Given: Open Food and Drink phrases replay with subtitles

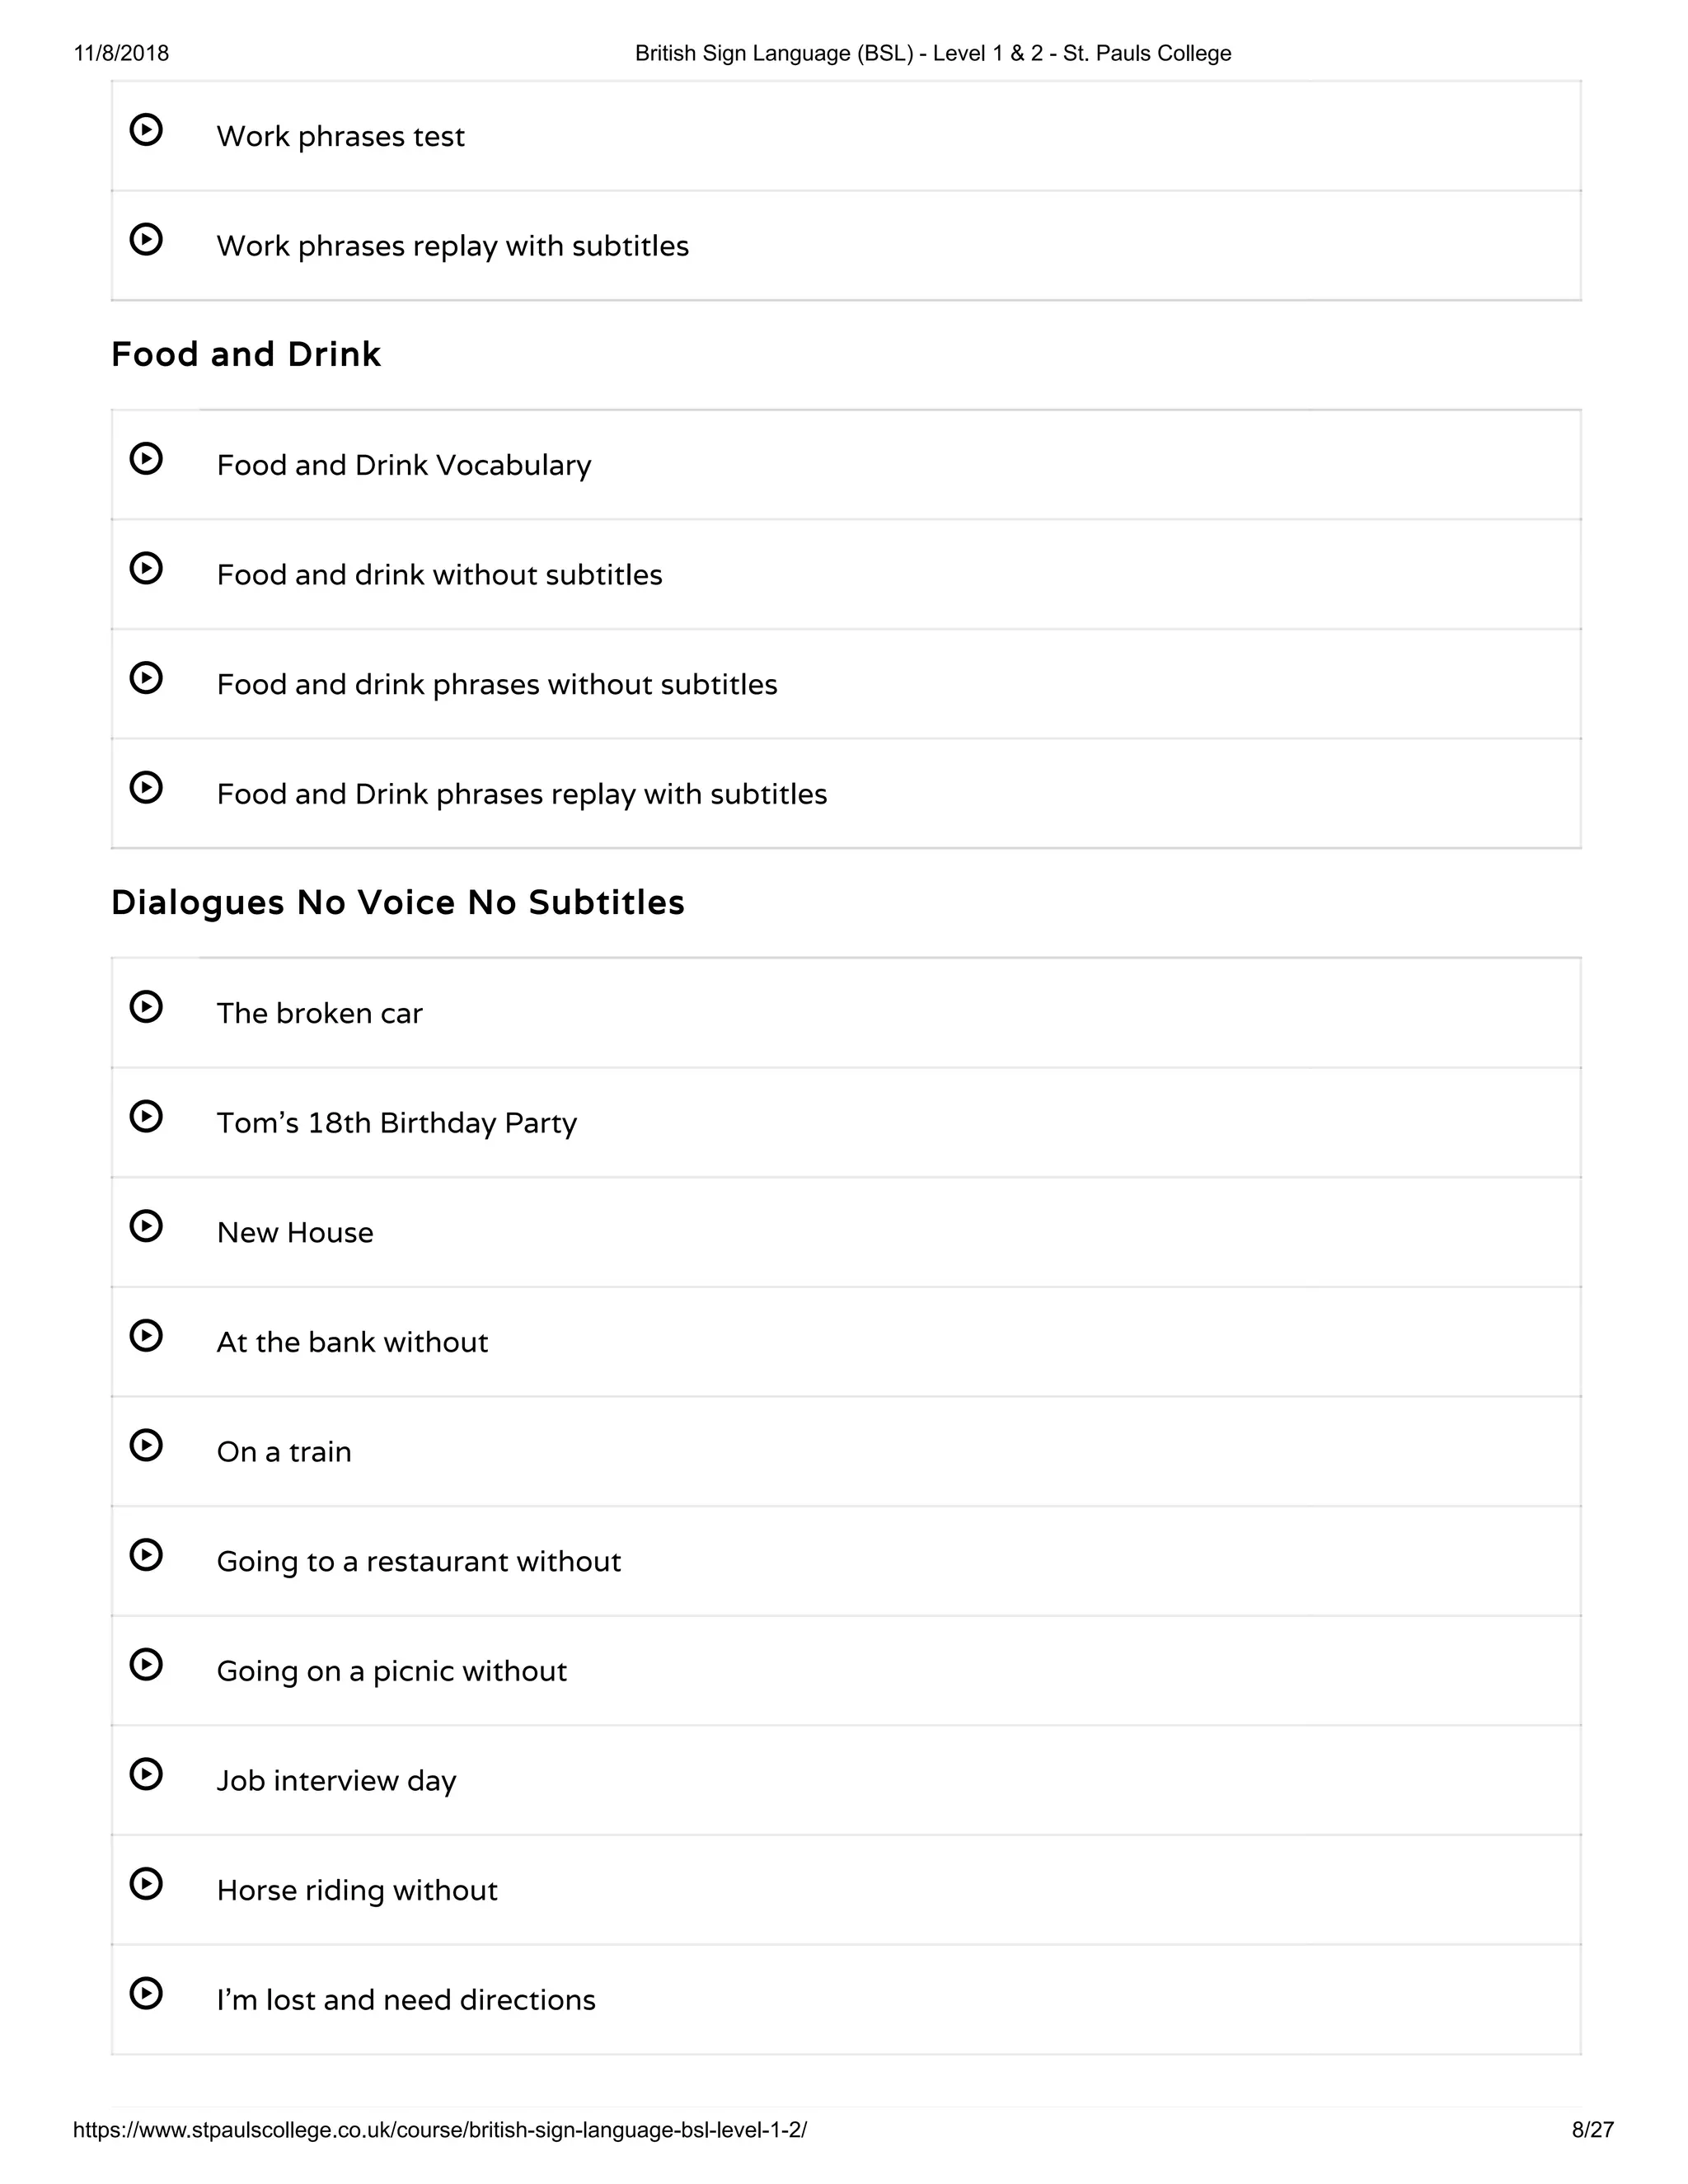Looking at the screenshot, I should click(845, 794).
